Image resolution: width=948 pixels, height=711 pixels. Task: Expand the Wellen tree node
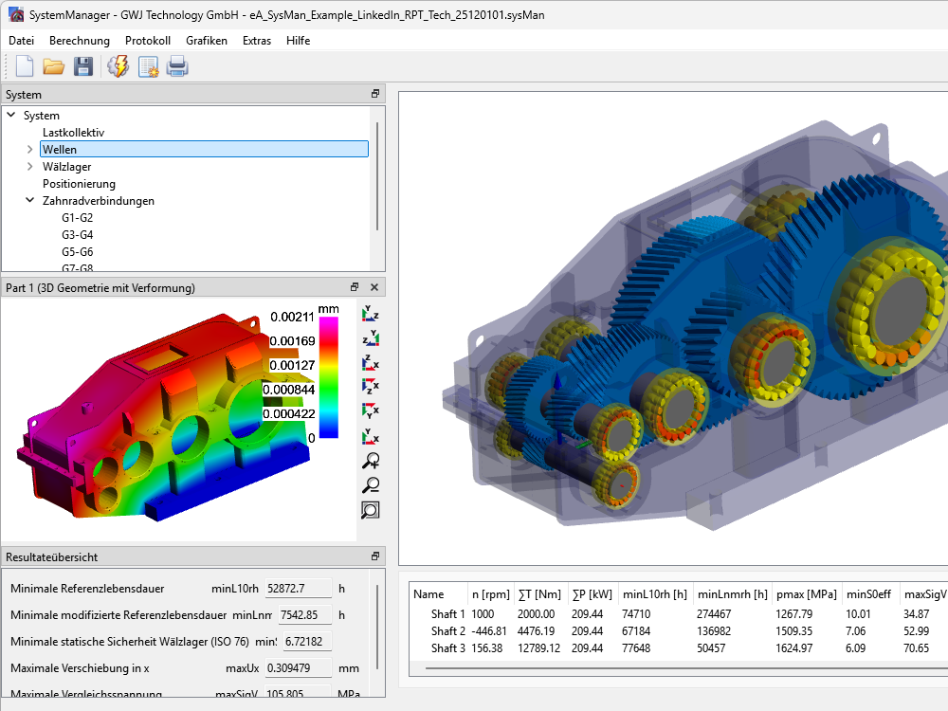click(x=30, y=150)
